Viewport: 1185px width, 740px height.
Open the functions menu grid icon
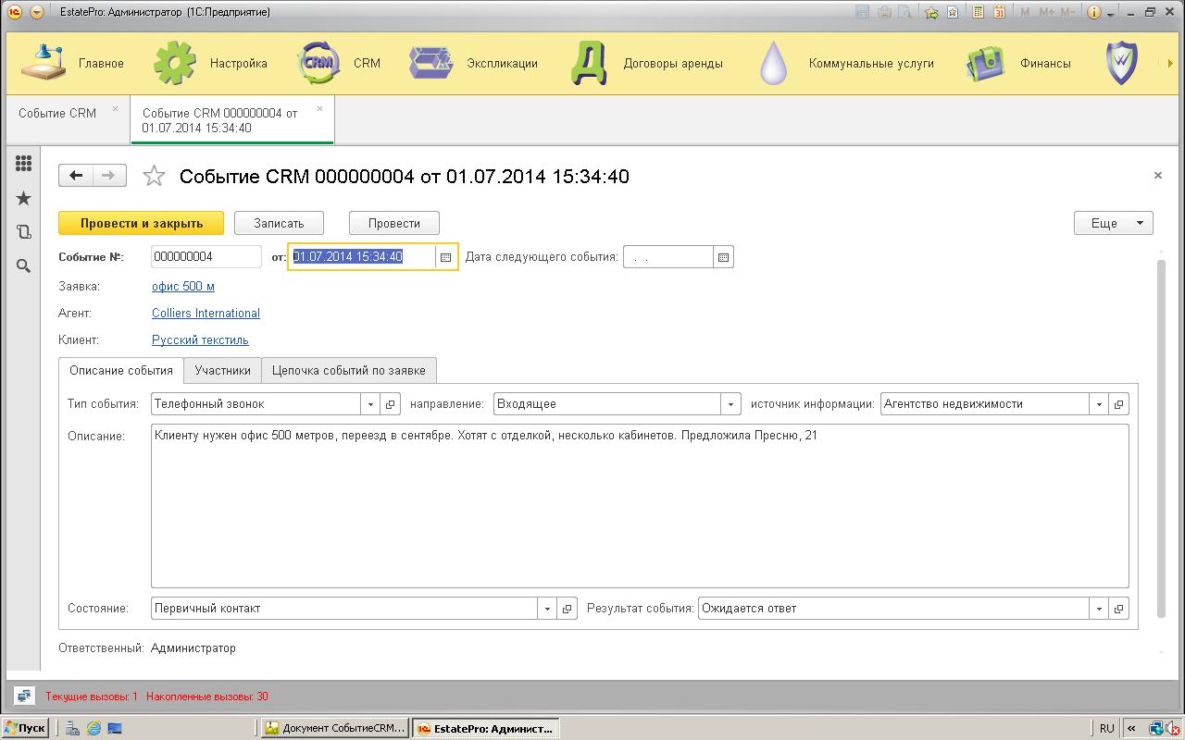coord(24,163)
